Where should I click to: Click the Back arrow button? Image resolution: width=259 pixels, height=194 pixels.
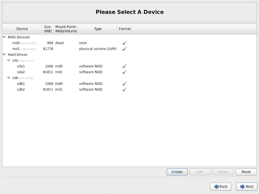221,186
